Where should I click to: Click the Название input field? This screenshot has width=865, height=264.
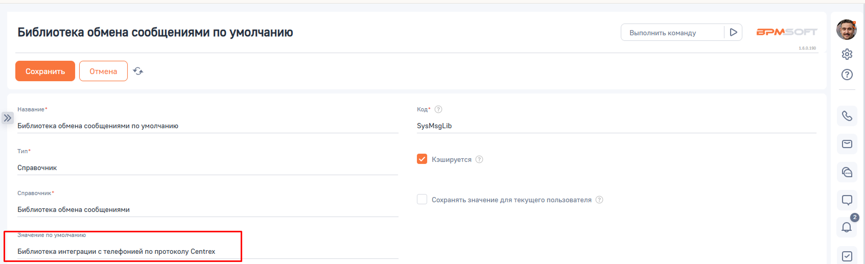tap(207, 126)
